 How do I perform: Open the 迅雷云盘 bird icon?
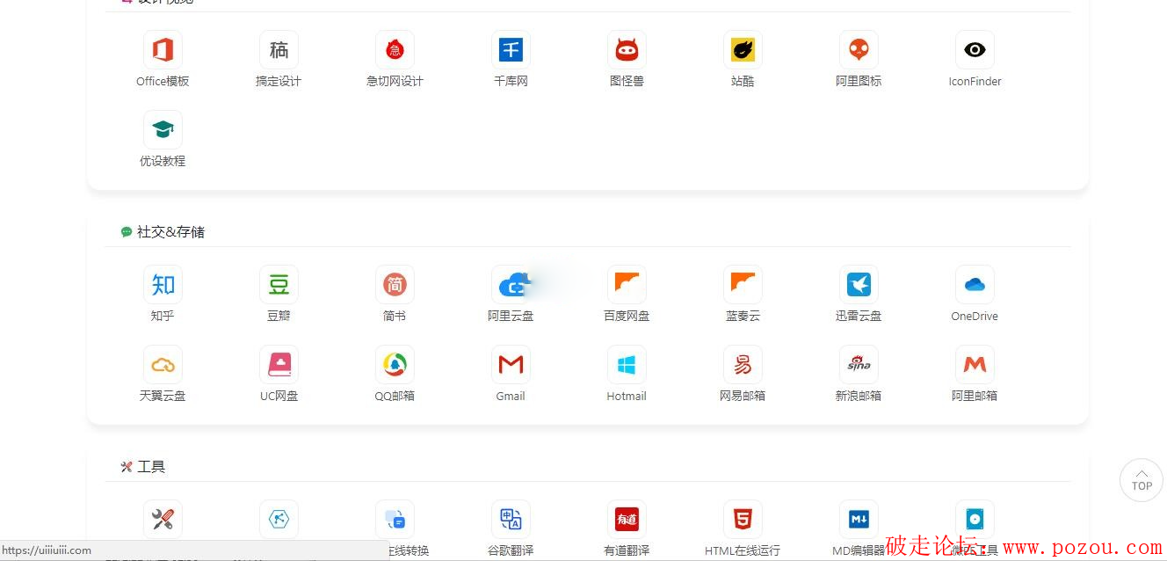click(859, 285)
